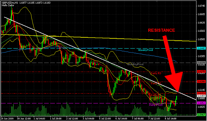The image size is (207, 121).
Task: Click the WeeklyPivot line label
Action: pos(145,50)
